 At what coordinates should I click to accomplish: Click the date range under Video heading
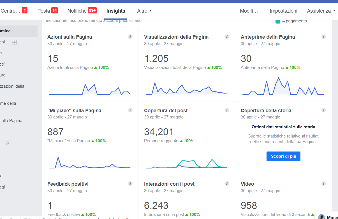pyautogui.click(x=260, y=191)
